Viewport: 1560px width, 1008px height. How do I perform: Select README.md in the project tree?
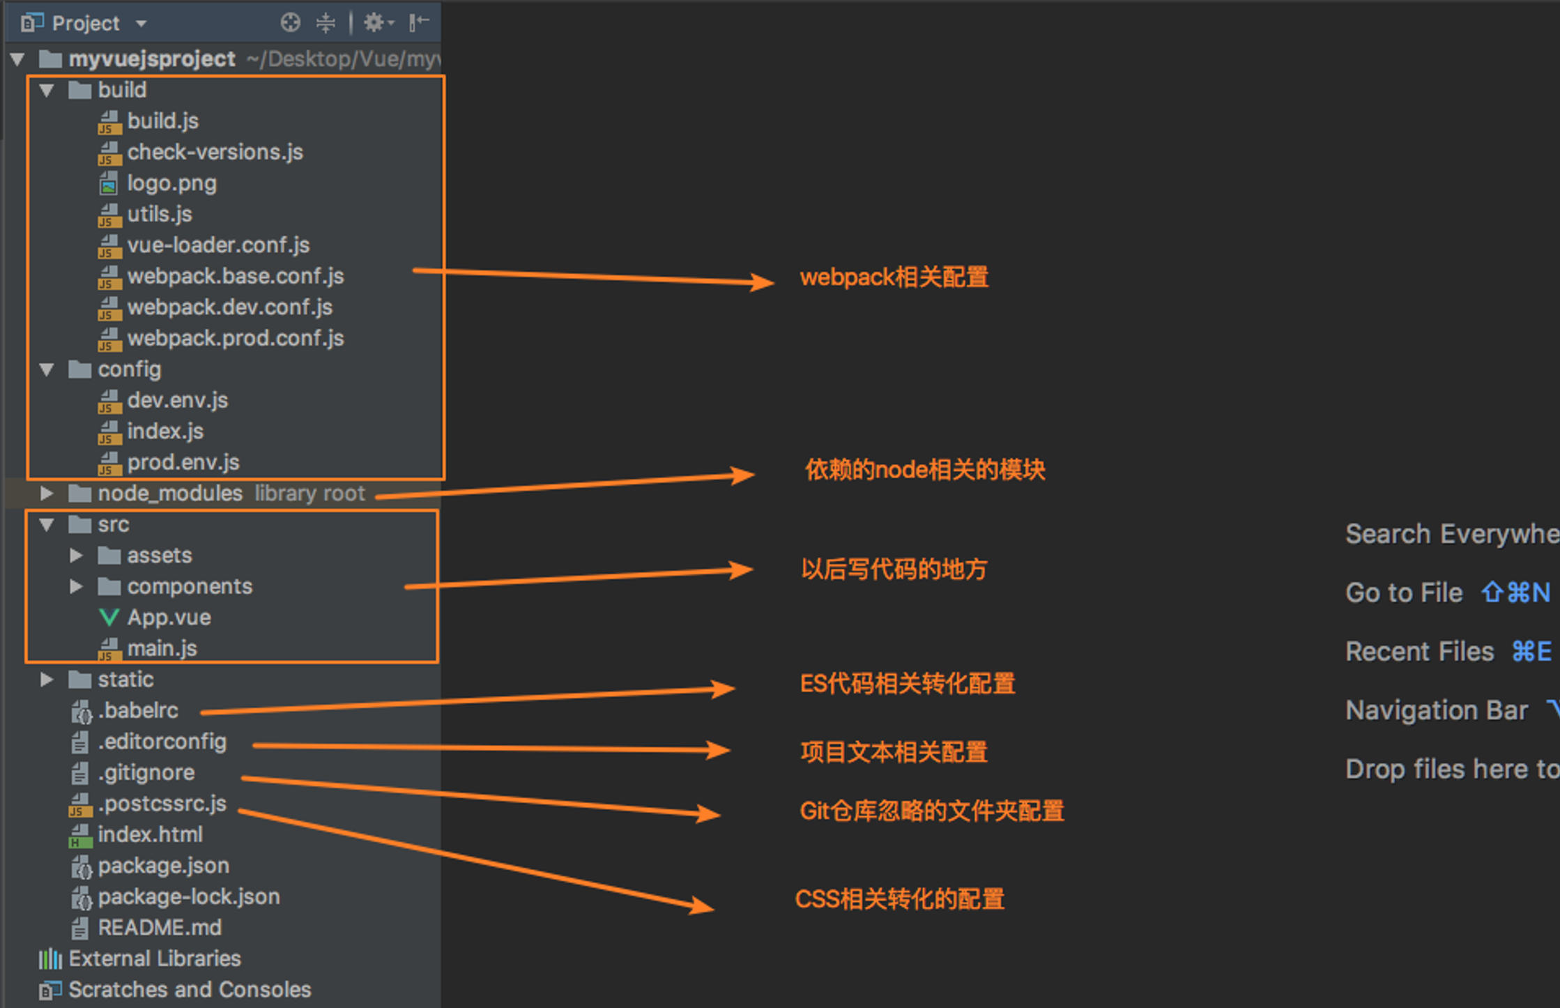(x=160, y=928)
